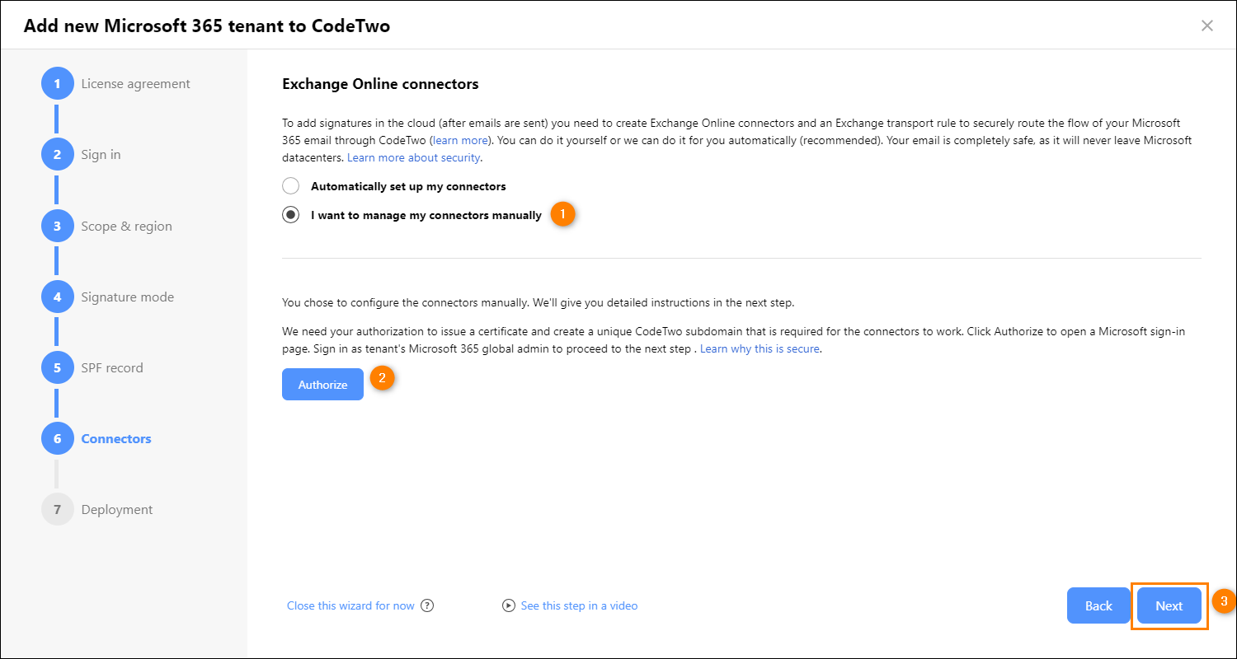Open Learn why this is secure link
The height and width of the screenshot is (659, 1237).
[x=760, y=348]
